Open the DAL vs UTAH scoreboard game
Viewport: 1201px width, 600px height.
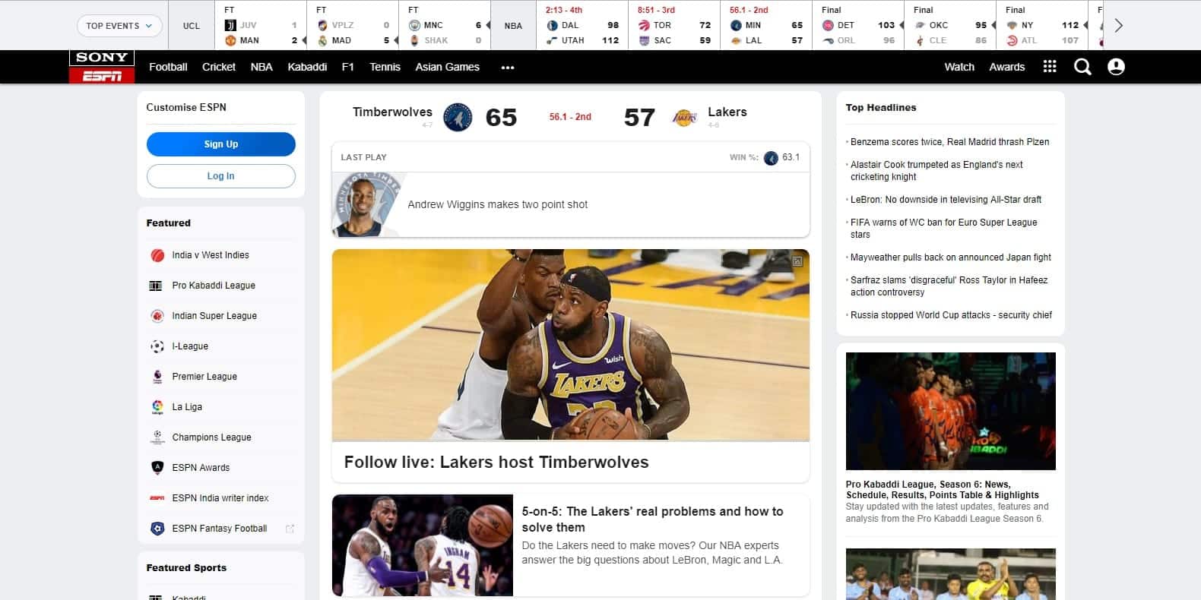581,25
